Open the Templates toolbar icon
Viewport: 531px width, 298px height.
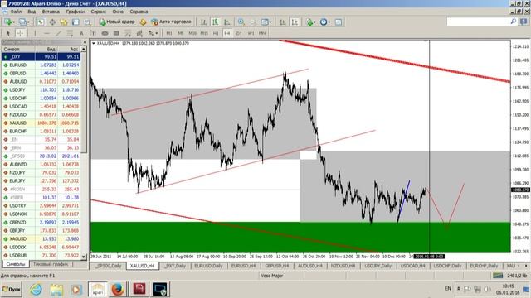tap(339, 22)
